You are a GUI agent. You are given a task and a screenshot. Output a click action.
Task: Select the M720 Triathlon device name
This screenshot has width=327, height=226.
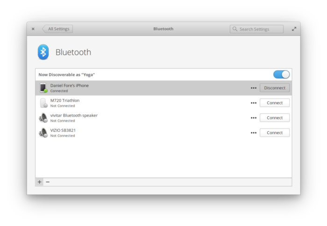[65, 101]
